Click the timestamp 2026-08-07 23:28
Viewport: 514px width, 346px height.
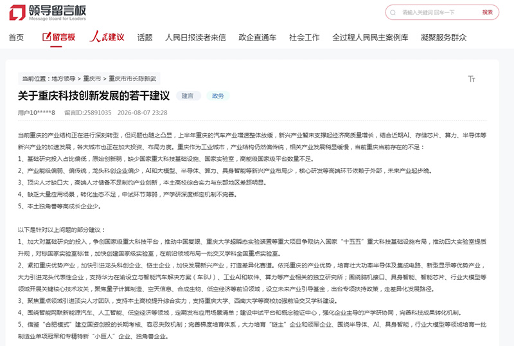pos(142,113)
